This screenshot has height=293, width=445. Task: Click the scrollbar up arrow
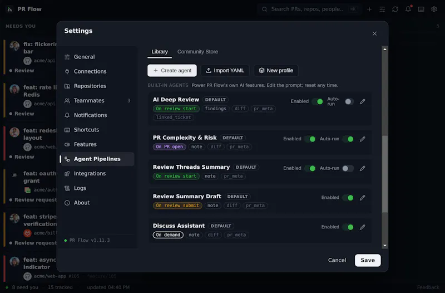click(385, 49)
